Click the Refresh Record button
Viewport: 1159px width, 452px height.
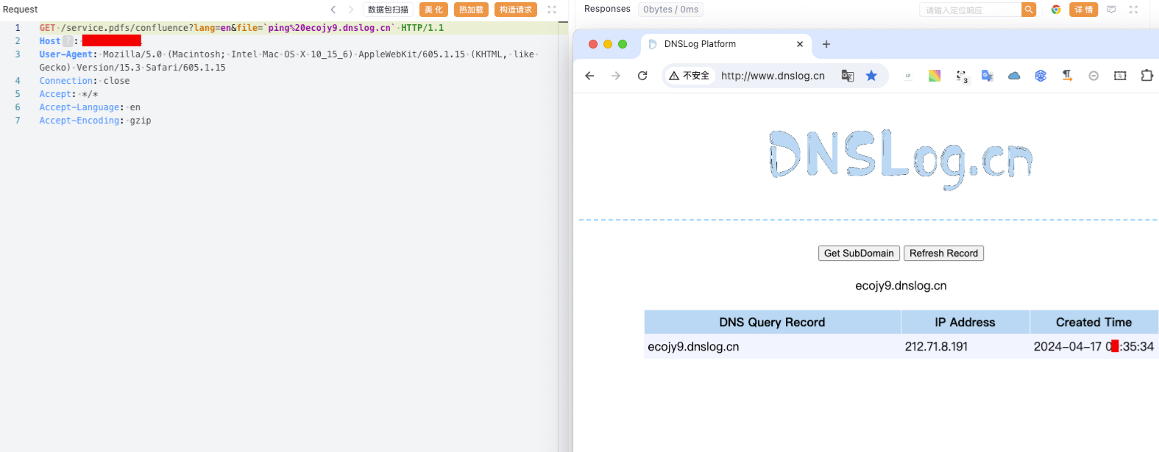coord(943,254)
